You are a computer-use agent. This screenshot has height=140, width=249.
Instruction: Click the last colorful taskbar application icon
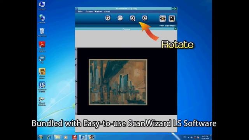(91, 137)
